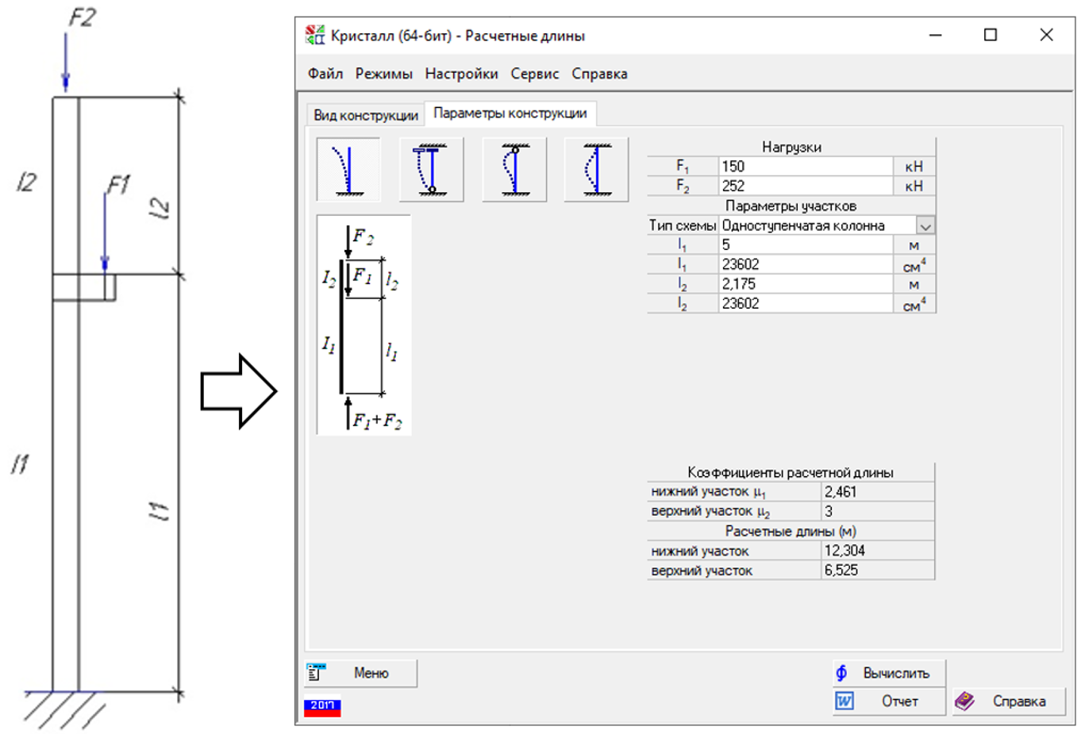
Task: Choose the third column support scheme icon
Action: click(x=514, y=169)
